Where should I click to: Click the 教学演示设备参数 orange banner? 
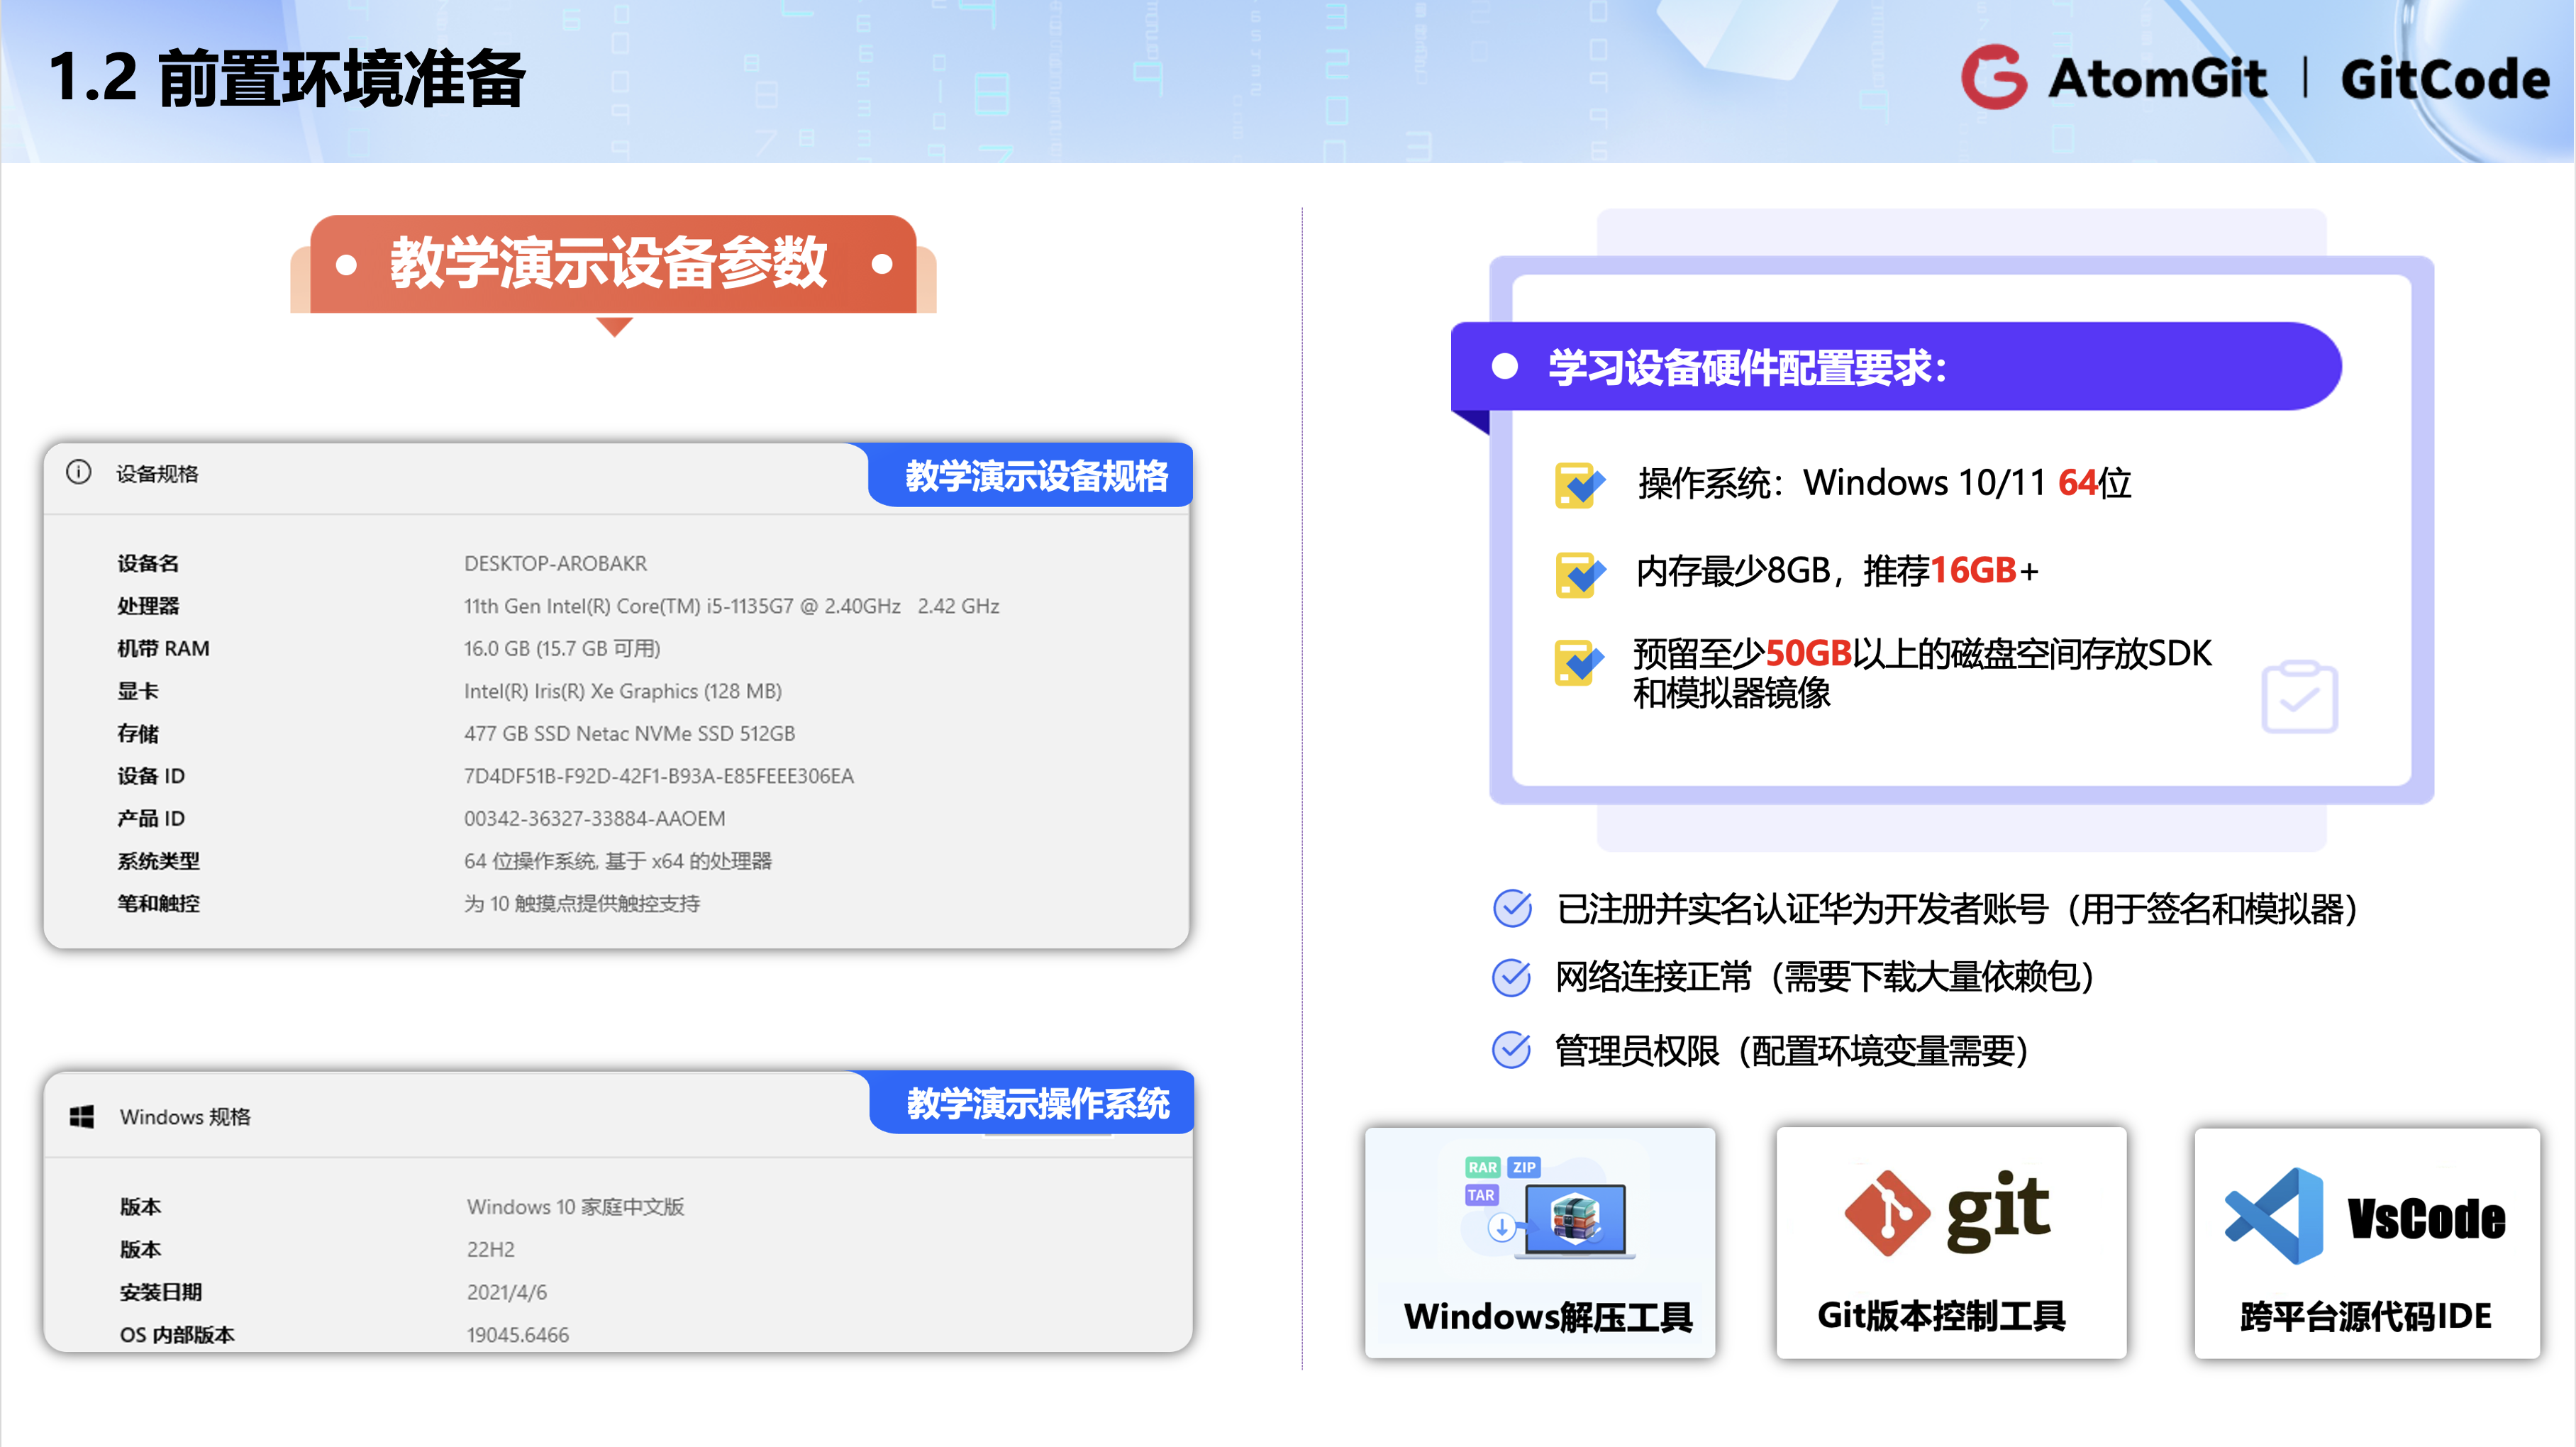[613, 264]
